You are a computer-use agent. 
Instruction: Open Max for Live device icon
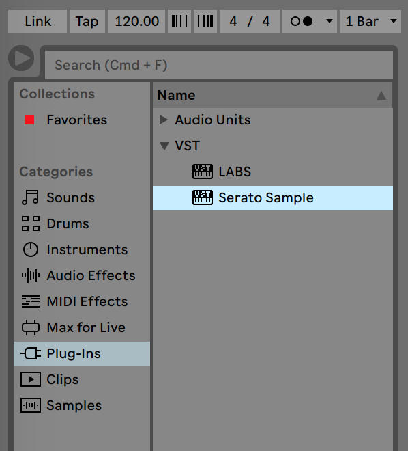(31, 327)
